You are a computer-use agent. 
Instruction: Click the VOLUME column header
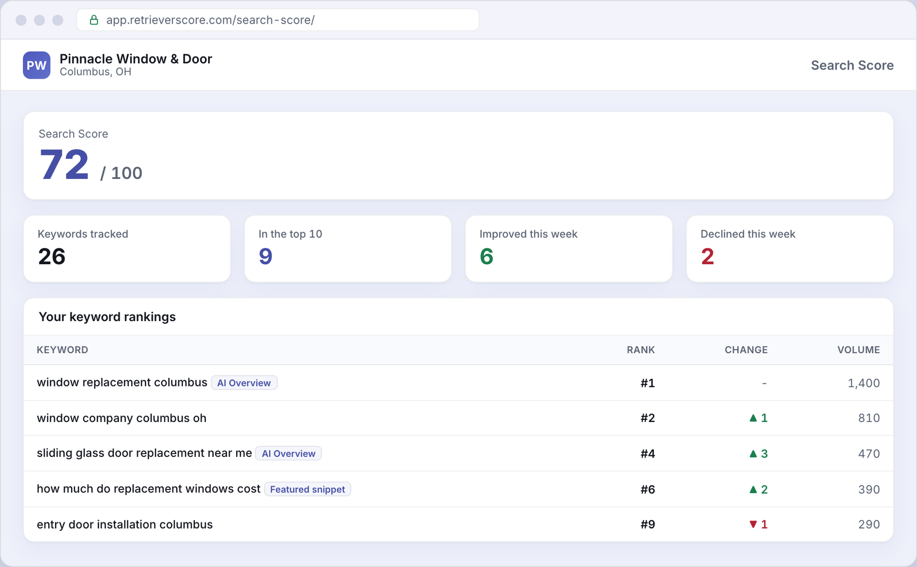[859, 350]
